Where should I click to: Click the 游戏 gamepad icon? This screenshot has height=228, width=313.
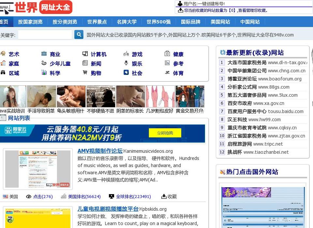tap(126, 54)
